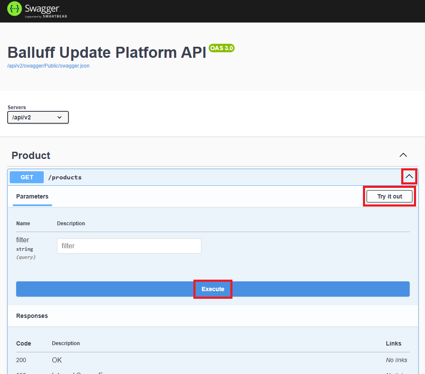Collapse the GET /products operation with its arrow

click(409, 176)
